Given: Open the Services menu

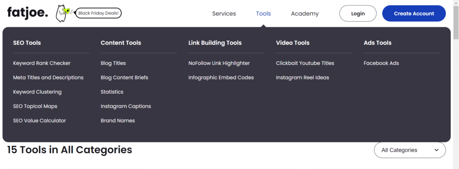Looking at the screenshot, I should [x=224, y=13].
